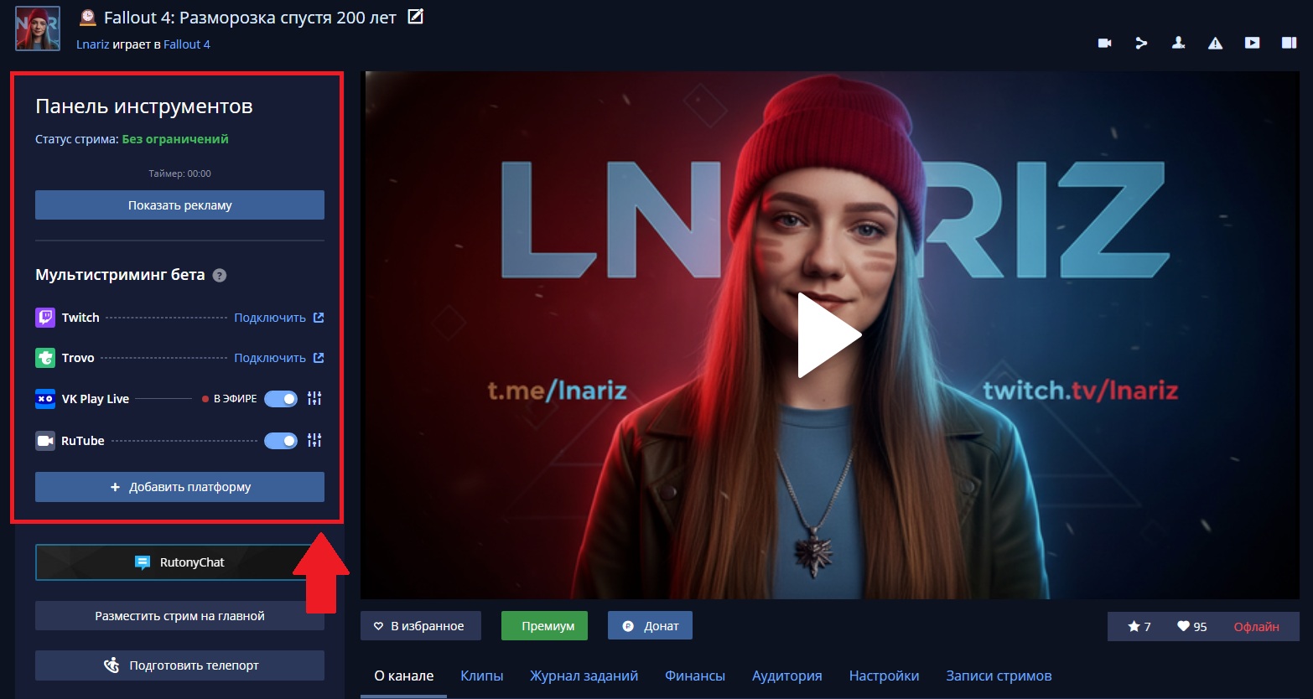The image size is (1313, 699).
Task: Click the RuTube platform icon
Action: [x=45, y=441]
